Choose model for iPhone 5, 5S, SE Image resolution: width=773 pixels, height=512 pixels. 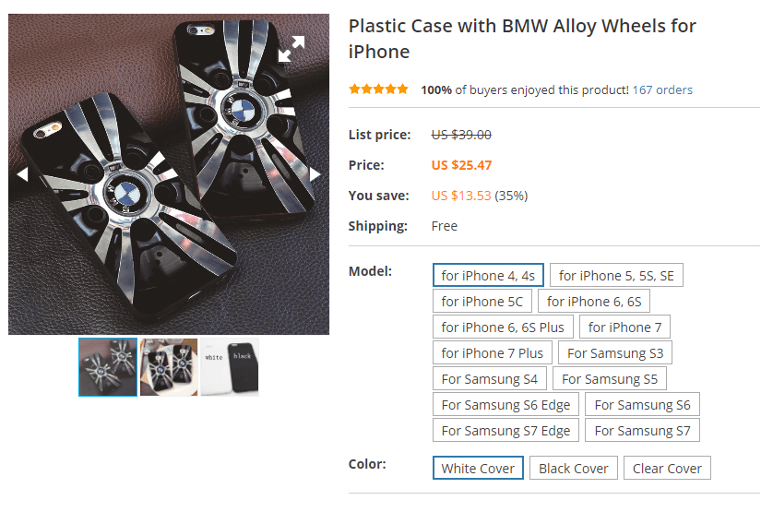(616, 275)
